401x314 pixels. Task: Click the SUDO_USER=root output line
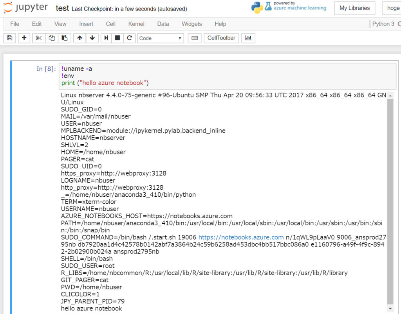pyautogui.click(x=88, y=266)
